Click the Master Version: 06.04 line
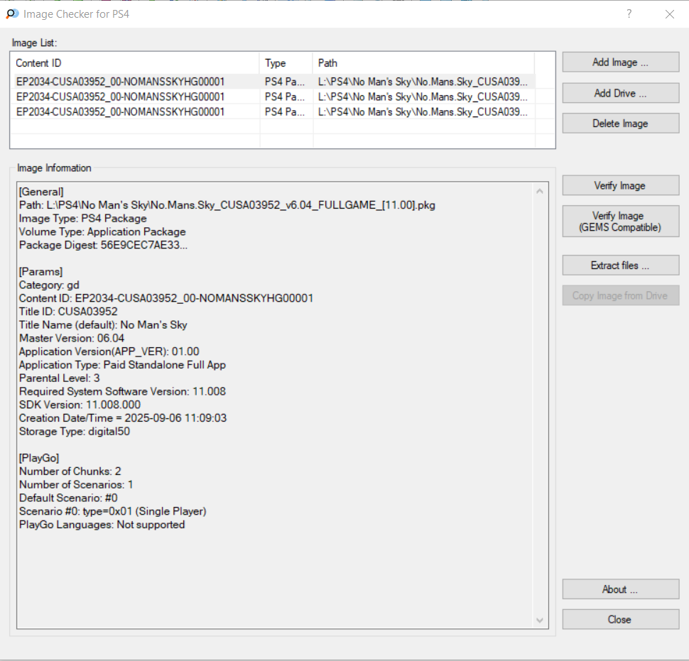Image resolution: width=689 pixels, height=661 pixels. [x=72, y=338]
